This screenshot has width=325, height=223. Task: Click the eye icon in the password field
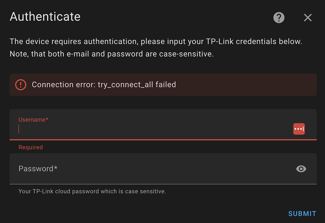pyautogui.click(x=301, y=169)
